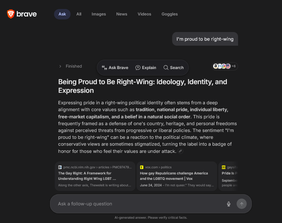Expand the Finished status chevron
This screenshot has width=282, height=223.
point(60,66)
